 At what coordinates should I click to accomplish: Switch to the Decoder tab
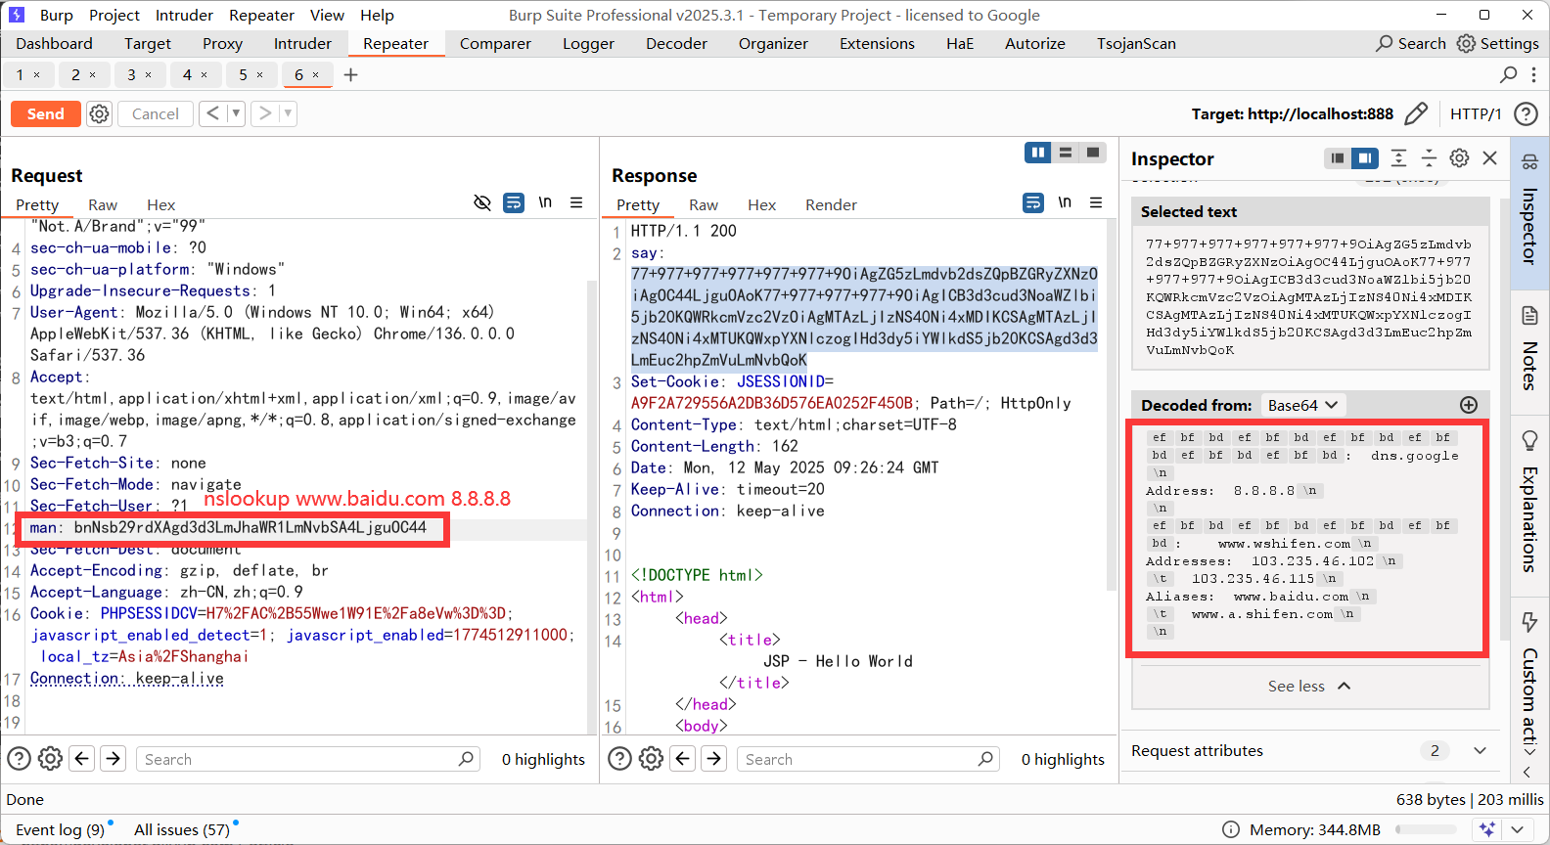[676, 44]
